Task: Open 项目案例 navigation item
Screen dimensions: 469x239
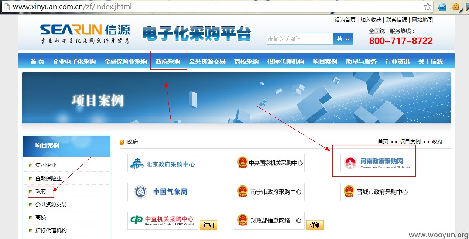Action: 325,61
